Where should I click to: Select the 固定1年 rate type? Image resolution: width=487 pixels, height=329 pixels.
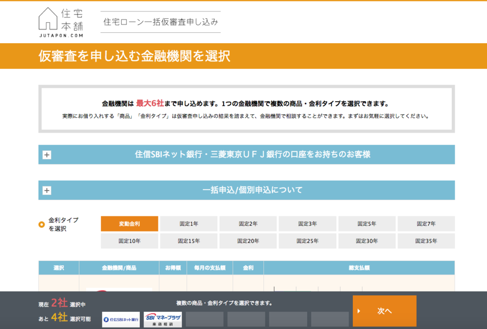tap(189, 224)
